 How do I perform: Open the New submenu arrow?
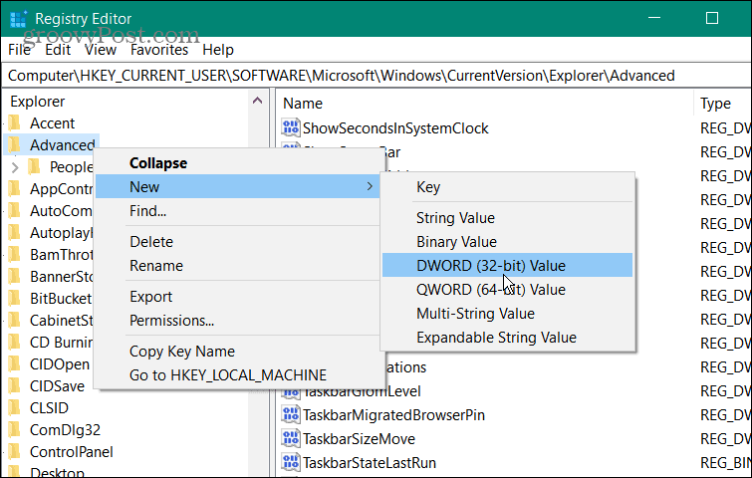[370, 187]
